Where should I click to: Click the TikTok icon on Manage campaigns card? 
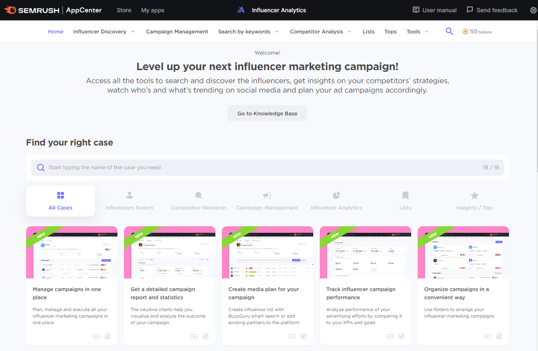point(107,336)
